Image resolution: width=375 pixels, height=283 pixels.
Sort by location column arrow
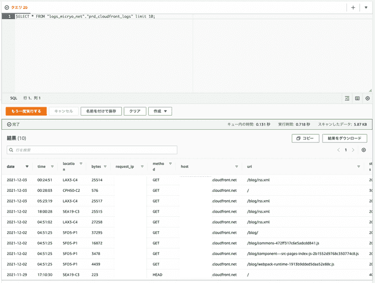tap(81, 164)
